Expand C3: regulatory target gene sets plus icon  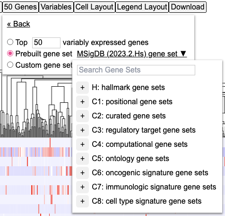pos(82,130)
